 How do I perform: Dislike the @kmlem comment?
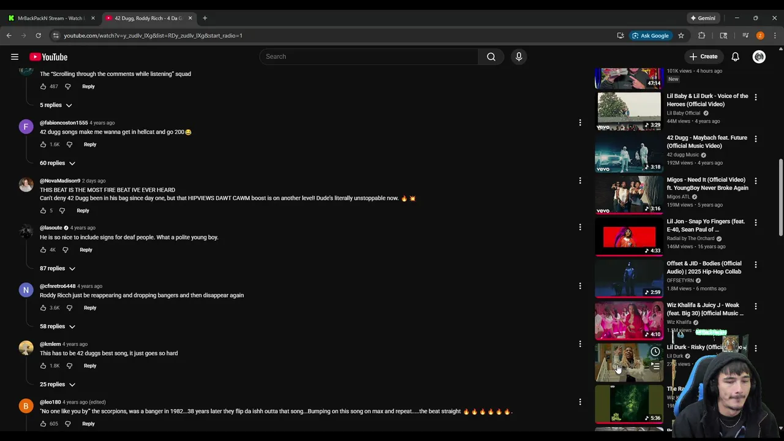point(69,366)
